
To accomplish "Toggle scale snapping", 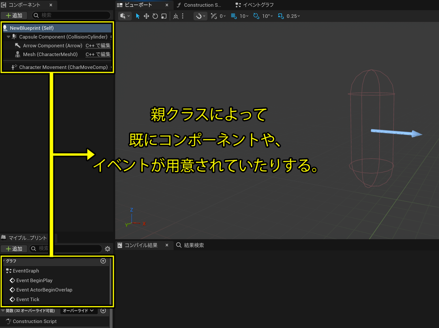I will (281, 16).
